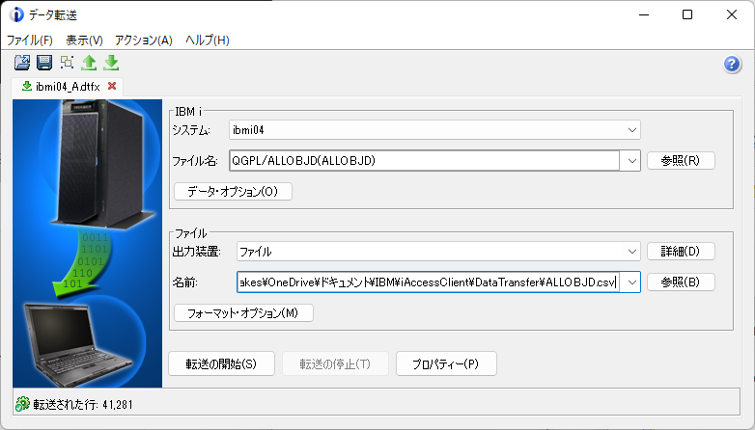Open フォーマット・オプション(M)

pos(243,313)
